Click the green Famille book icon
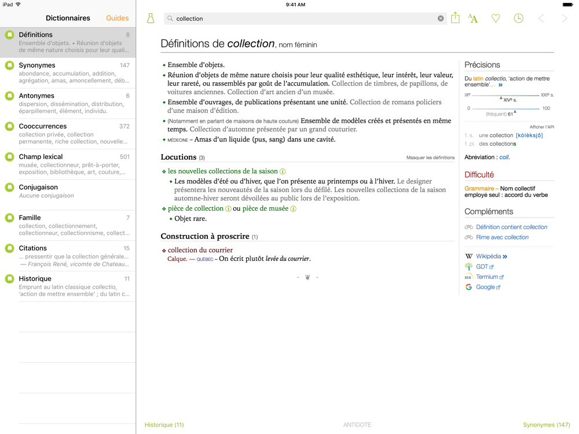The width and height of the screenshot is (579, 434). [10, 218]
